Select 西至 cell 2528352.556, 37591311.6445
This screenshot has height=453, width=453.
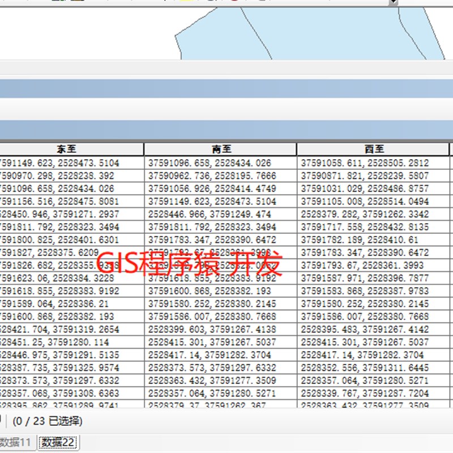pyautogui.click(x=373, y=367)
